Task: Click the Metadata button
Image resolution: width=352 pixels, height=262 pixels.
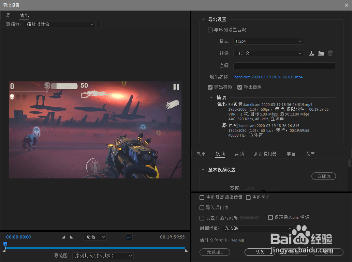Action: tap(215, 252)
